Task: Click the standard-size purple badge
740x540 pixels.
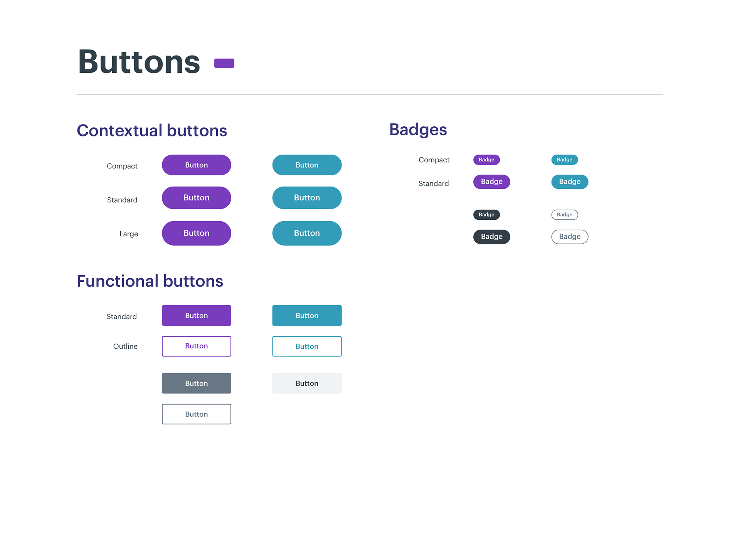Action: pos(491,182)
